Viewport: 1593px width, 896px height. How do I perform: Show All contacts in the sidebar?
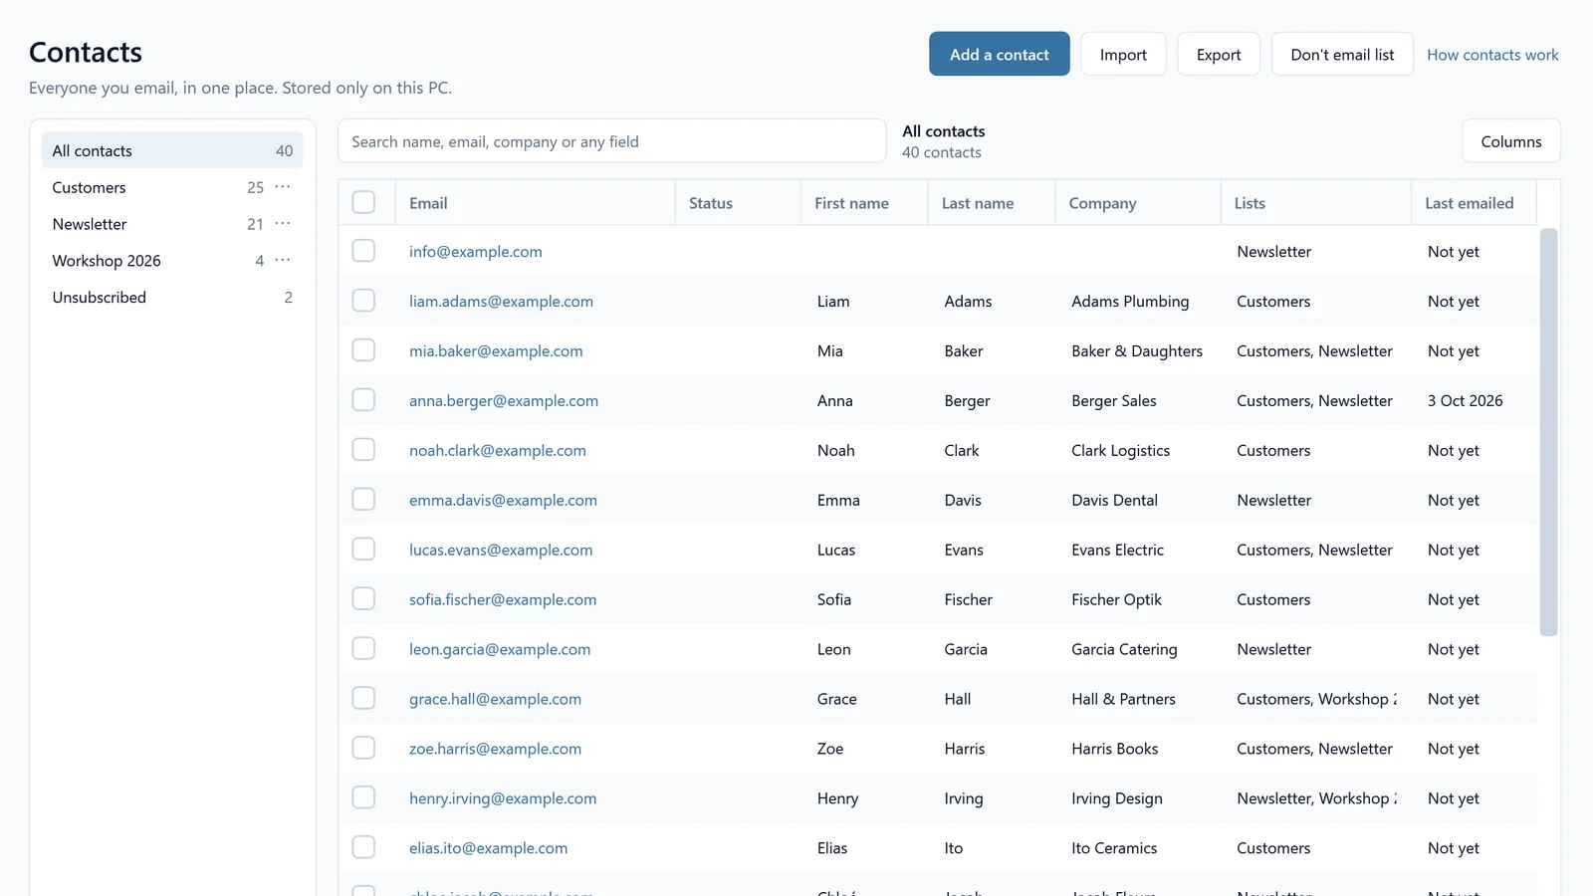(172, 150)
